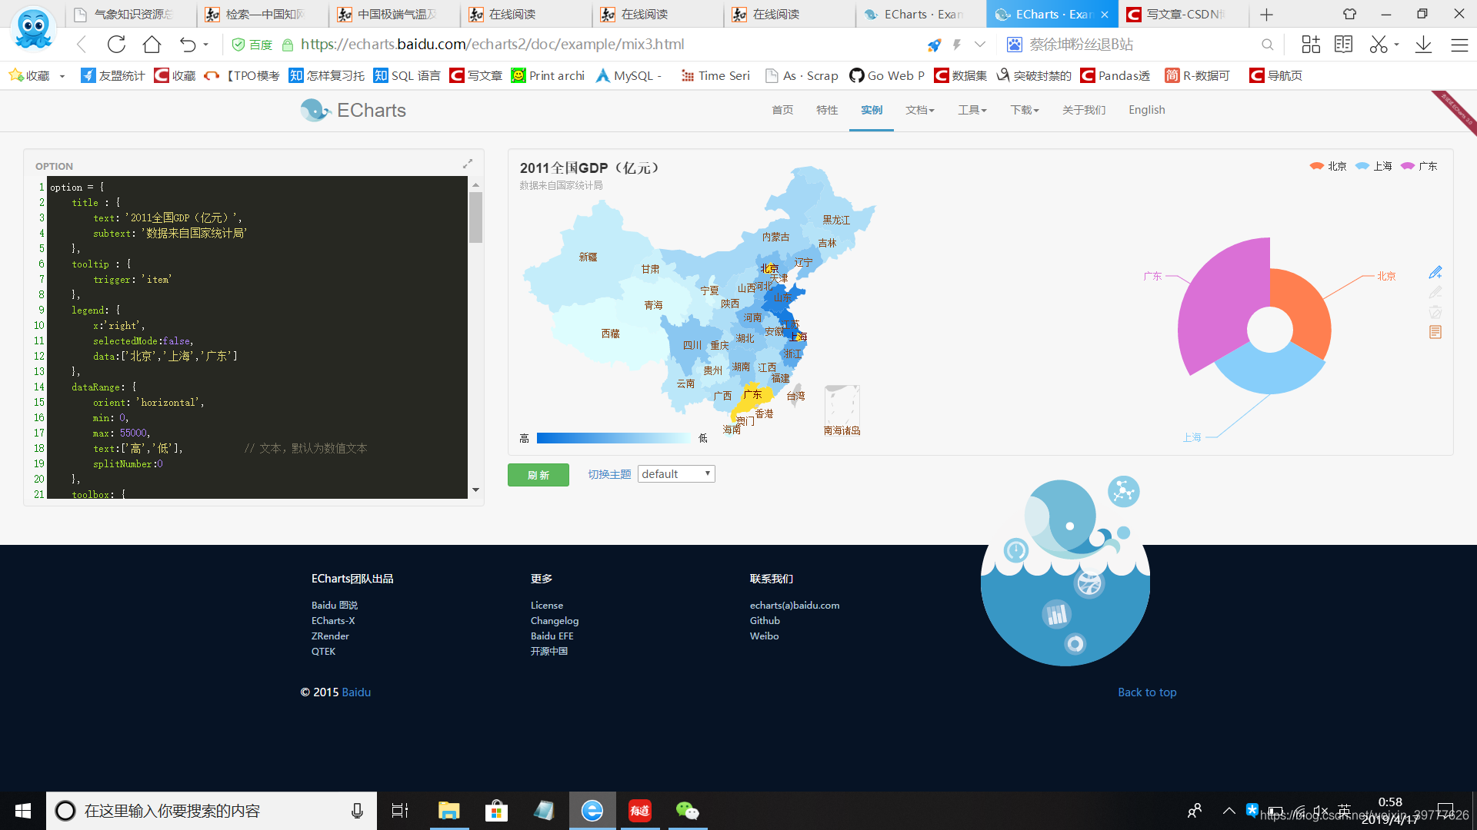Switch to the 写文章-CSDN browser tab
The image size is (1477, 830).
[x=1183, y=14]
